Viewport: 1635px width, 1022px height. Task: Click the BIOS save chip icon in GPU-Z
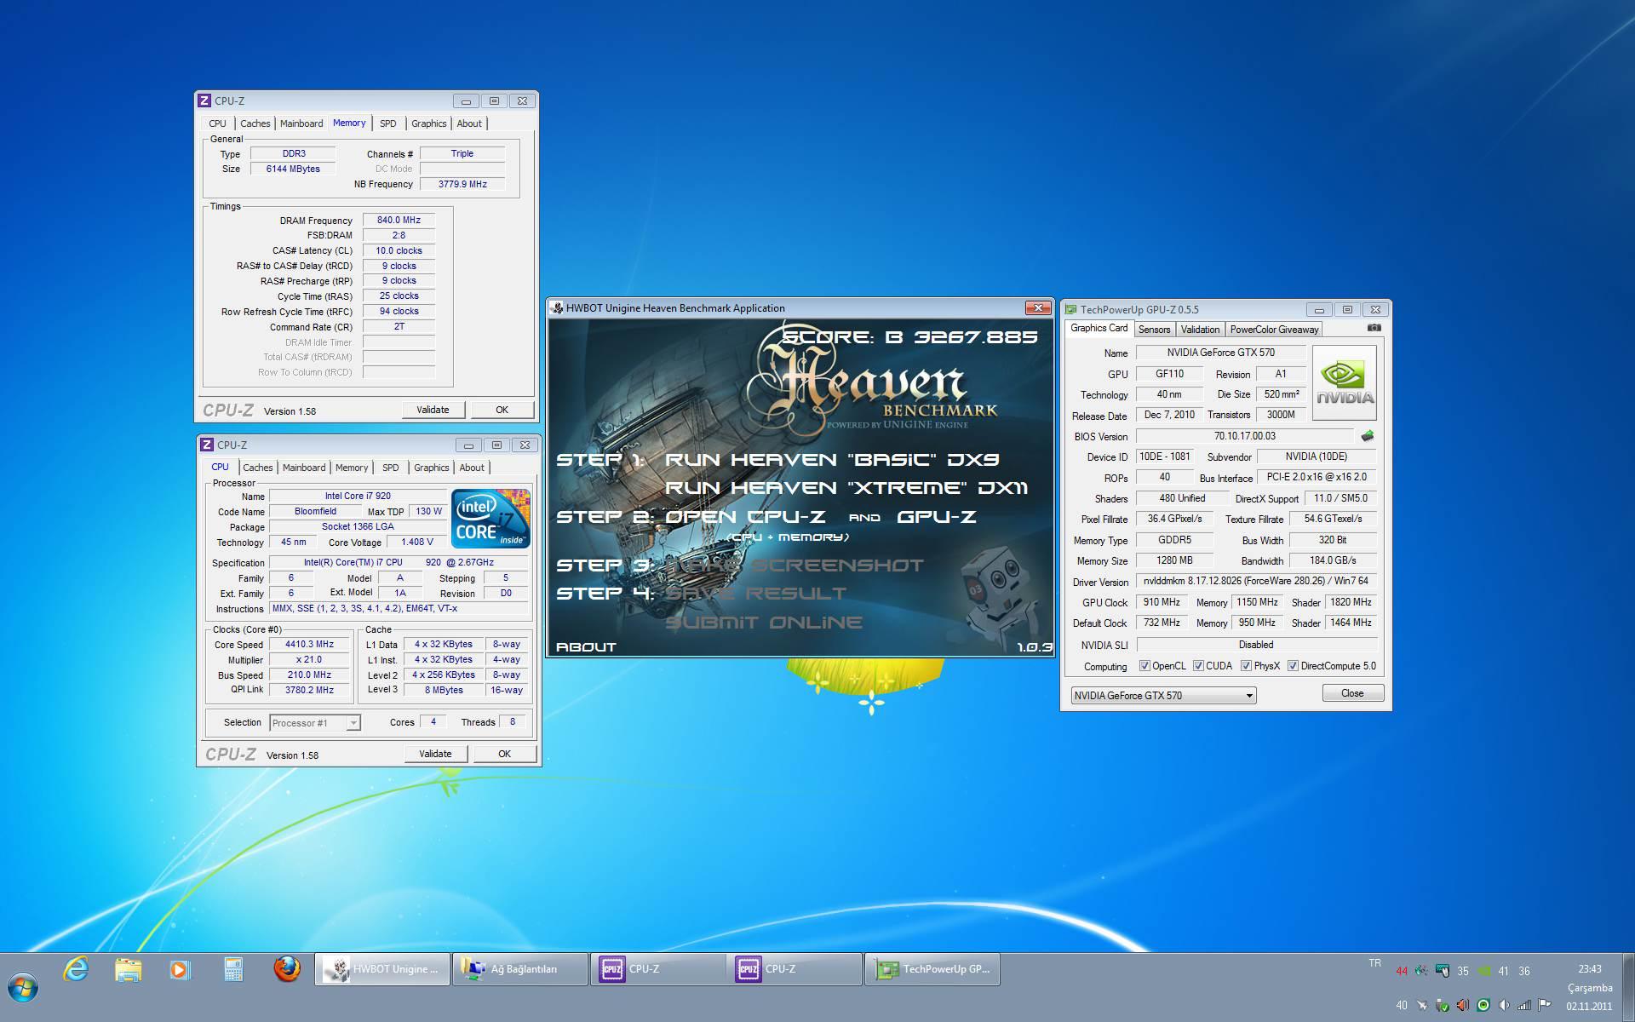click(1368, 436)
